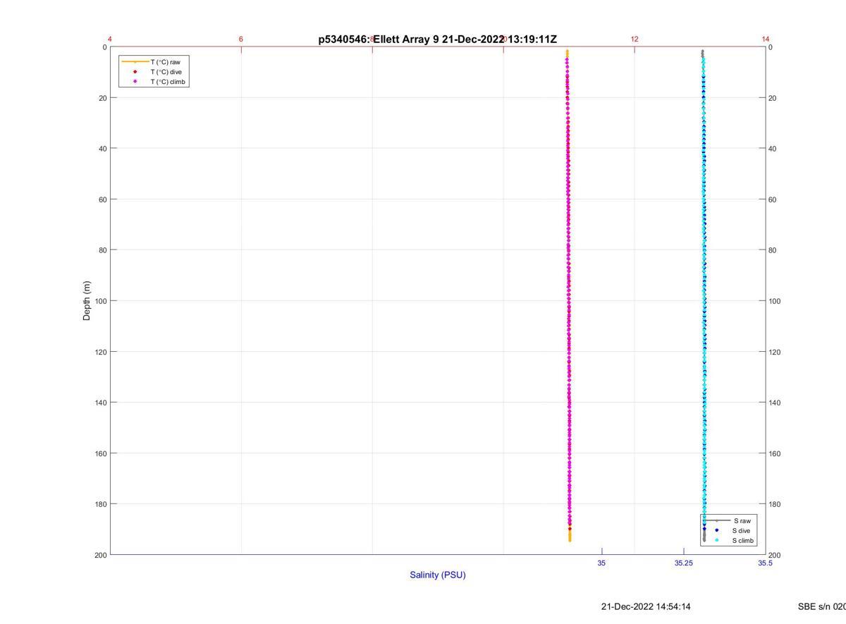Select the 'S raw' legend entry
Viewport: 846px width, 624px height.
[742, 520]
